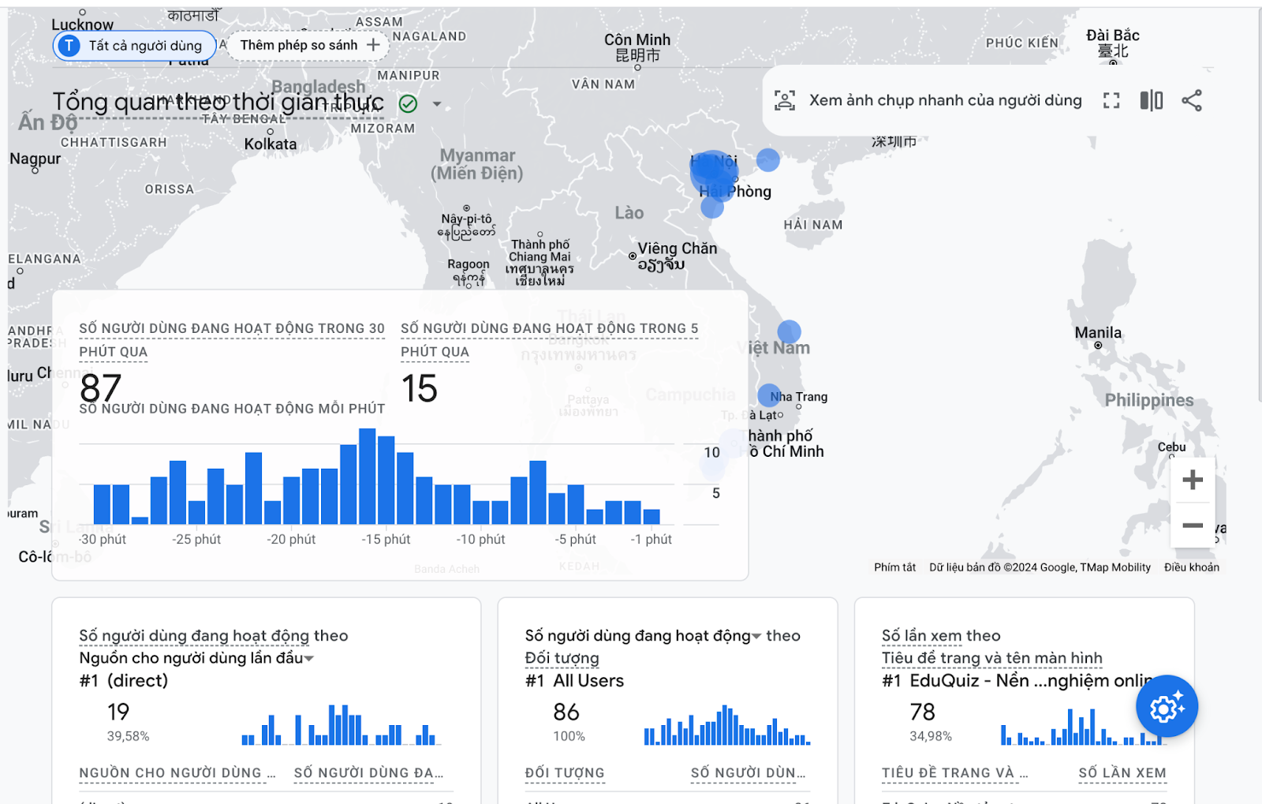Click the 15 active users in 5 minutes value
This screenshot has height=804, width=1262.
point(419,388)
